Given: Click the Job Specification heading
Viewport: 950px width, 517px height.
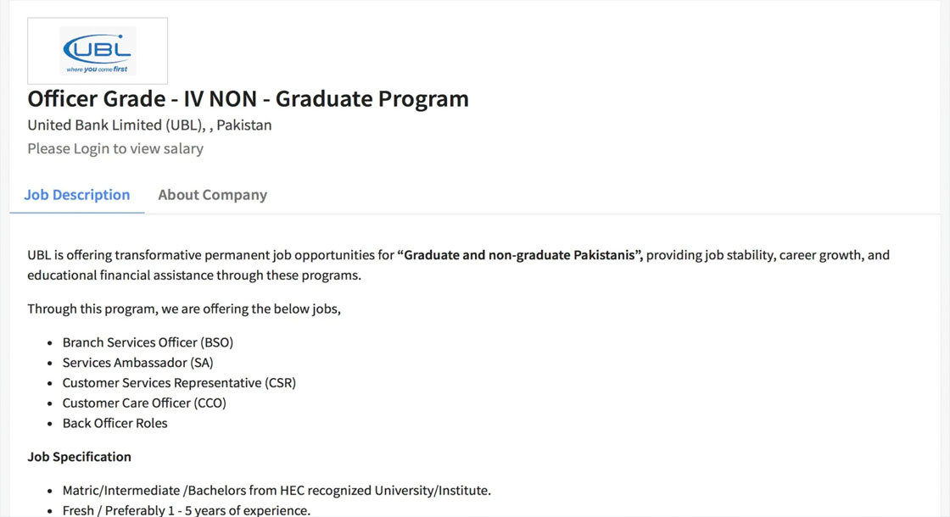Looking at the screenshot, I should [79, 457].
